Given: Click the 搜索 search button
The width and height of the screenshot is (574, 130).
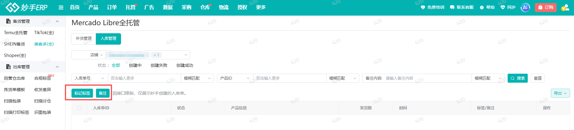Looking at the screenshot, I should click(518, 78).
